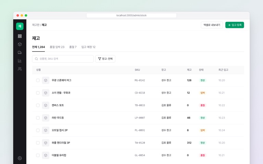Click SKU code CD-0218
Viewport: 263px width, 164px height.
click(140, 93)
